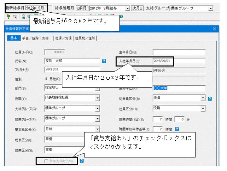This screenshot has height=171, width=227.
Task: Click the <前月 button
Action: point(82,8)
